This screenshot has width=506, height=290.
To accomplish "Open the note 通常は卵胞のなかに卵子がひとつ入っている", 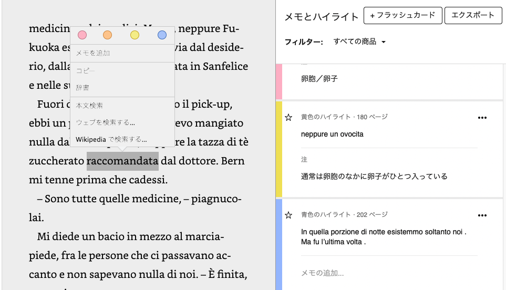I will 374,177.
